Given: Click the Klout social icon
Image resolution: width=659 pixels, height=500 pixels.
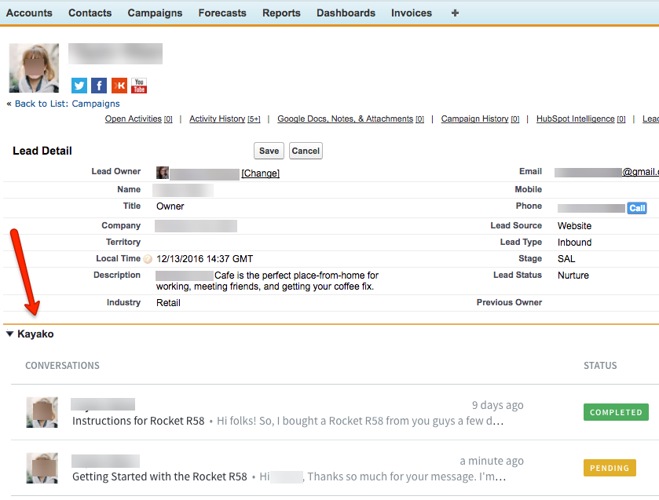Looking at the screenshot, I should pos(119,86).
